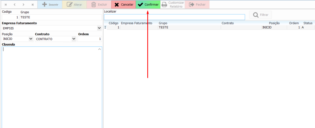Go to the first record navigation arrow

point(6,5)
